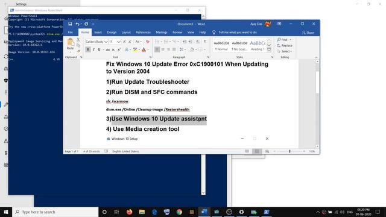Image resolution: width=386 pixels, height=217 pixels.
Task: Sort the selected paragraphs alphabetically
Action: pyautogui.click(x=198, y=42)
